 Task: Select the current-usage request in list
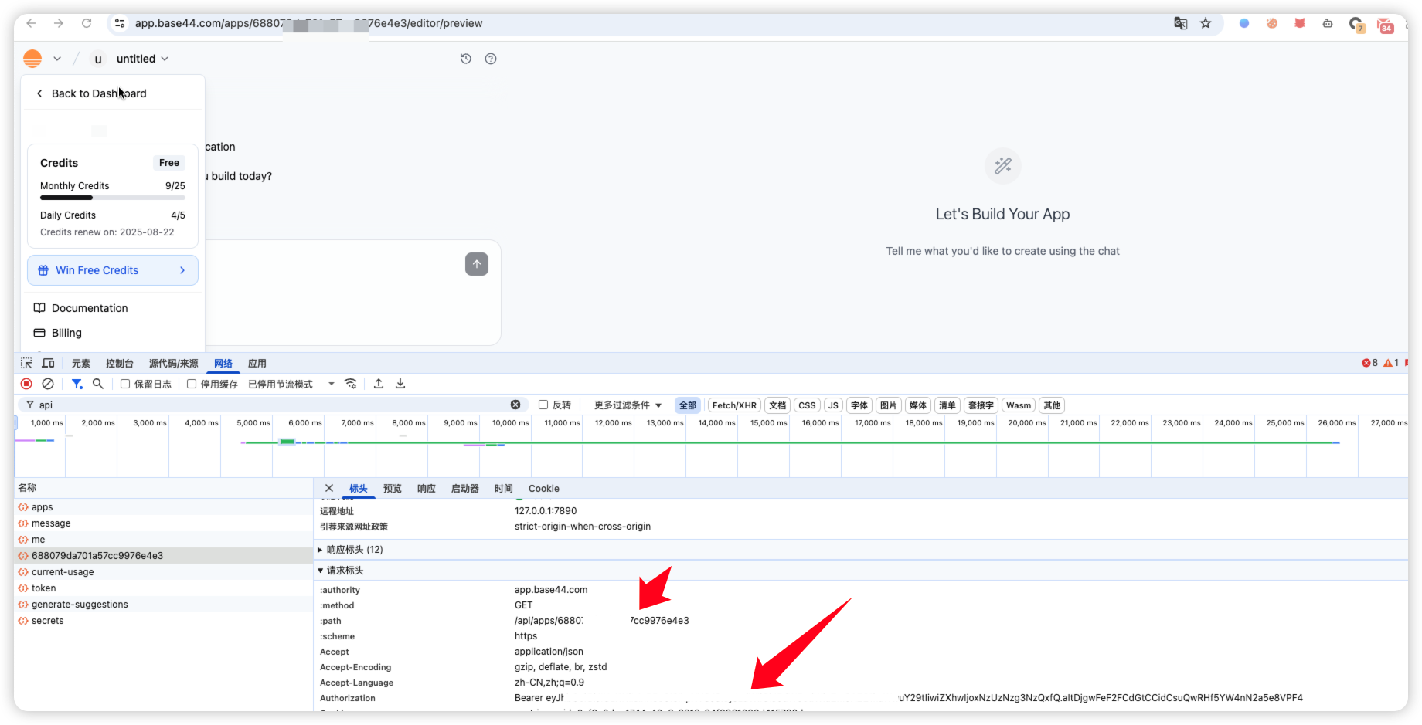tap(63, 572)
